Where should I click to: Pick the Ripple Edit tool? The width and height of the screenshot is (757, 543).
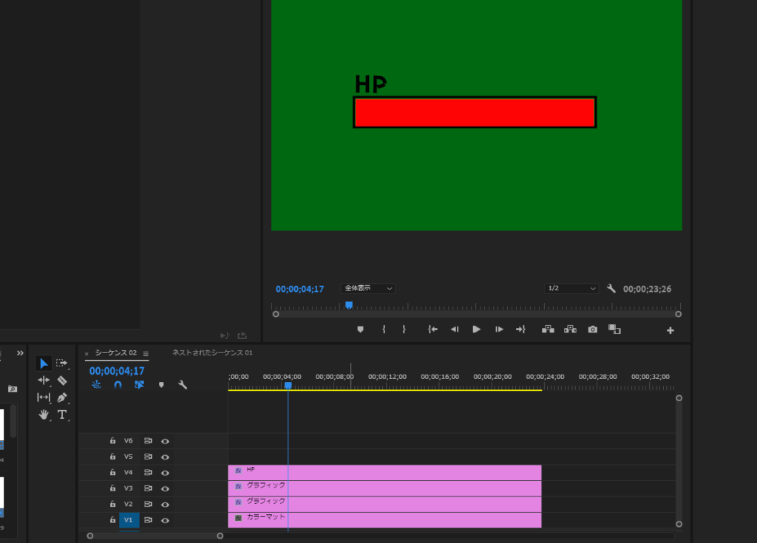point(44,380)
